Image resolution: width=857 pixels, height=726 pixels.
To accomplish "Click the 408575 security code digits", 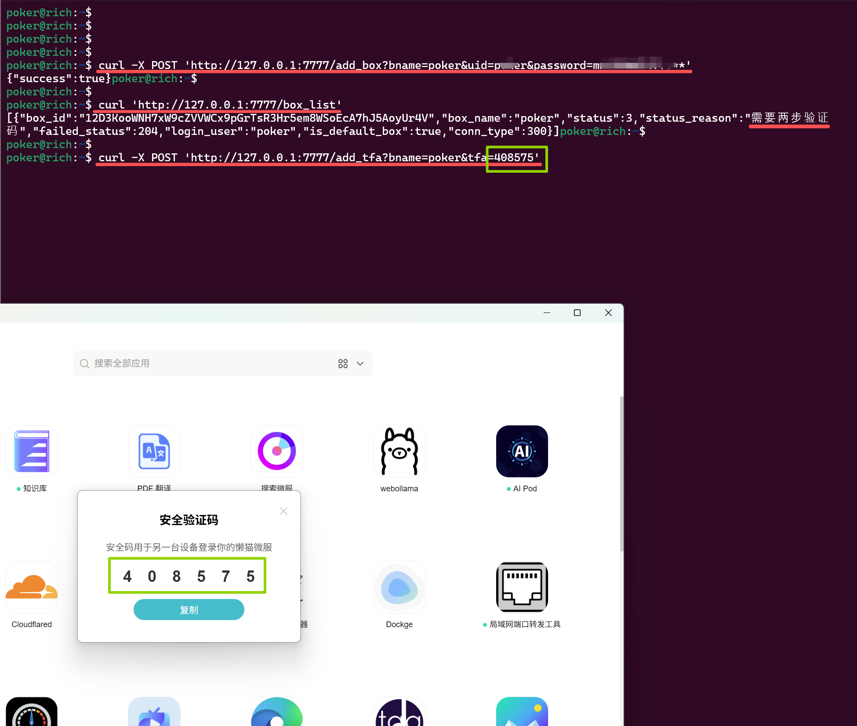I will click(189, 576).
